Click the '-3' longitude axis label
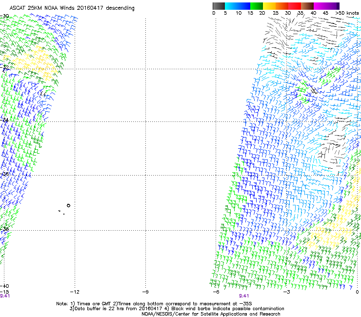Viewport: 361px width, 317px height. tap(287, 292)
